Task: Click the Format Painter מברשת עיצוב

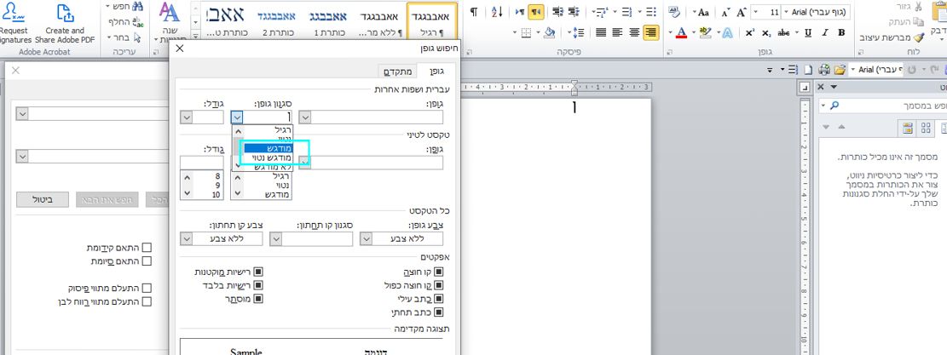Action: point(893,38)
